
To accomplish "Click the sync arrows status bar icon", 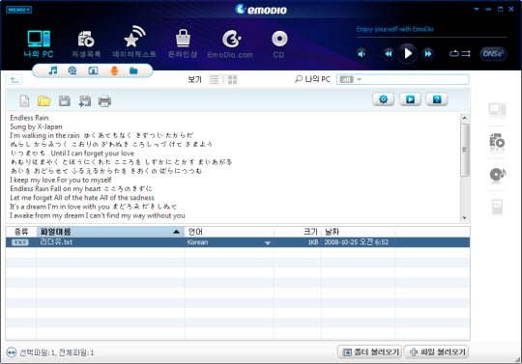I will (x=11, y=352).
